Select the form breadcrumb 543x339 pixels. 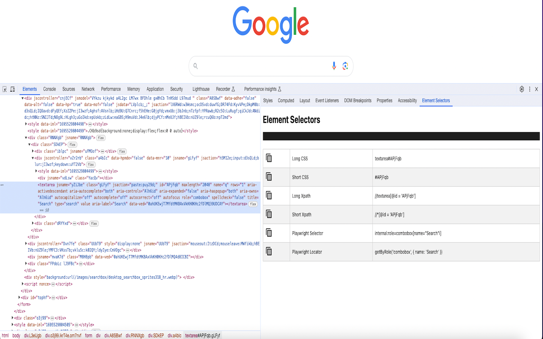[88, 336]
